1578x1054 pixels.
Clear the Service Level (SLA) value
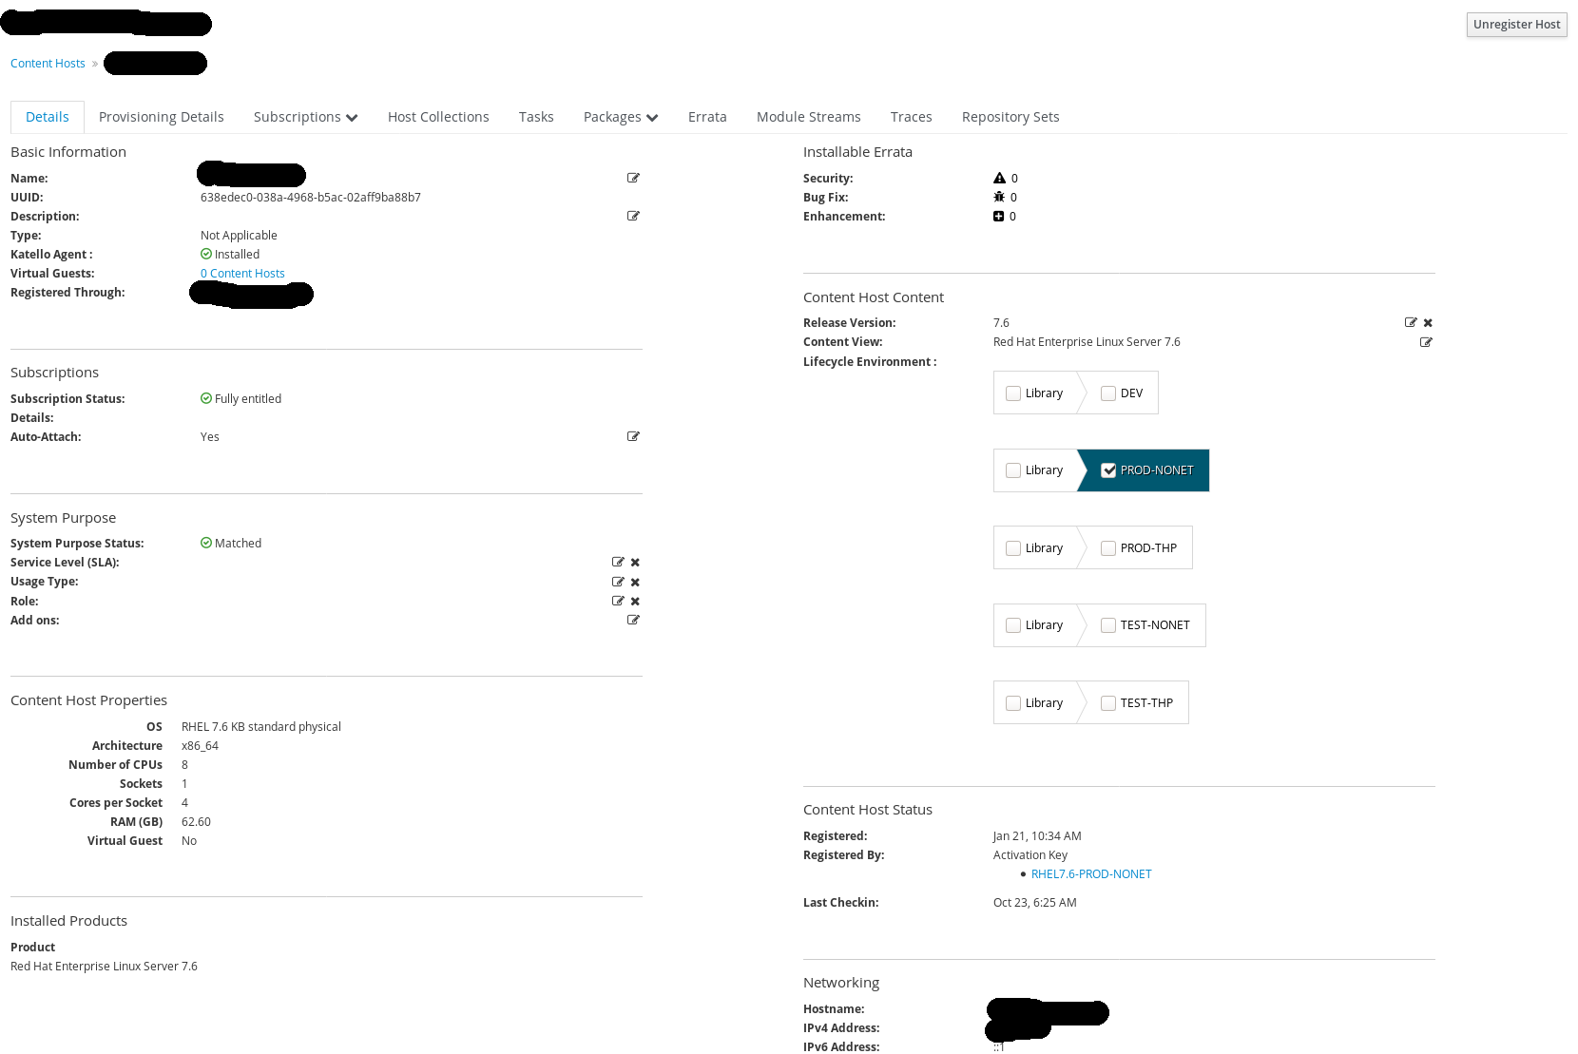(x=635, y=563)
